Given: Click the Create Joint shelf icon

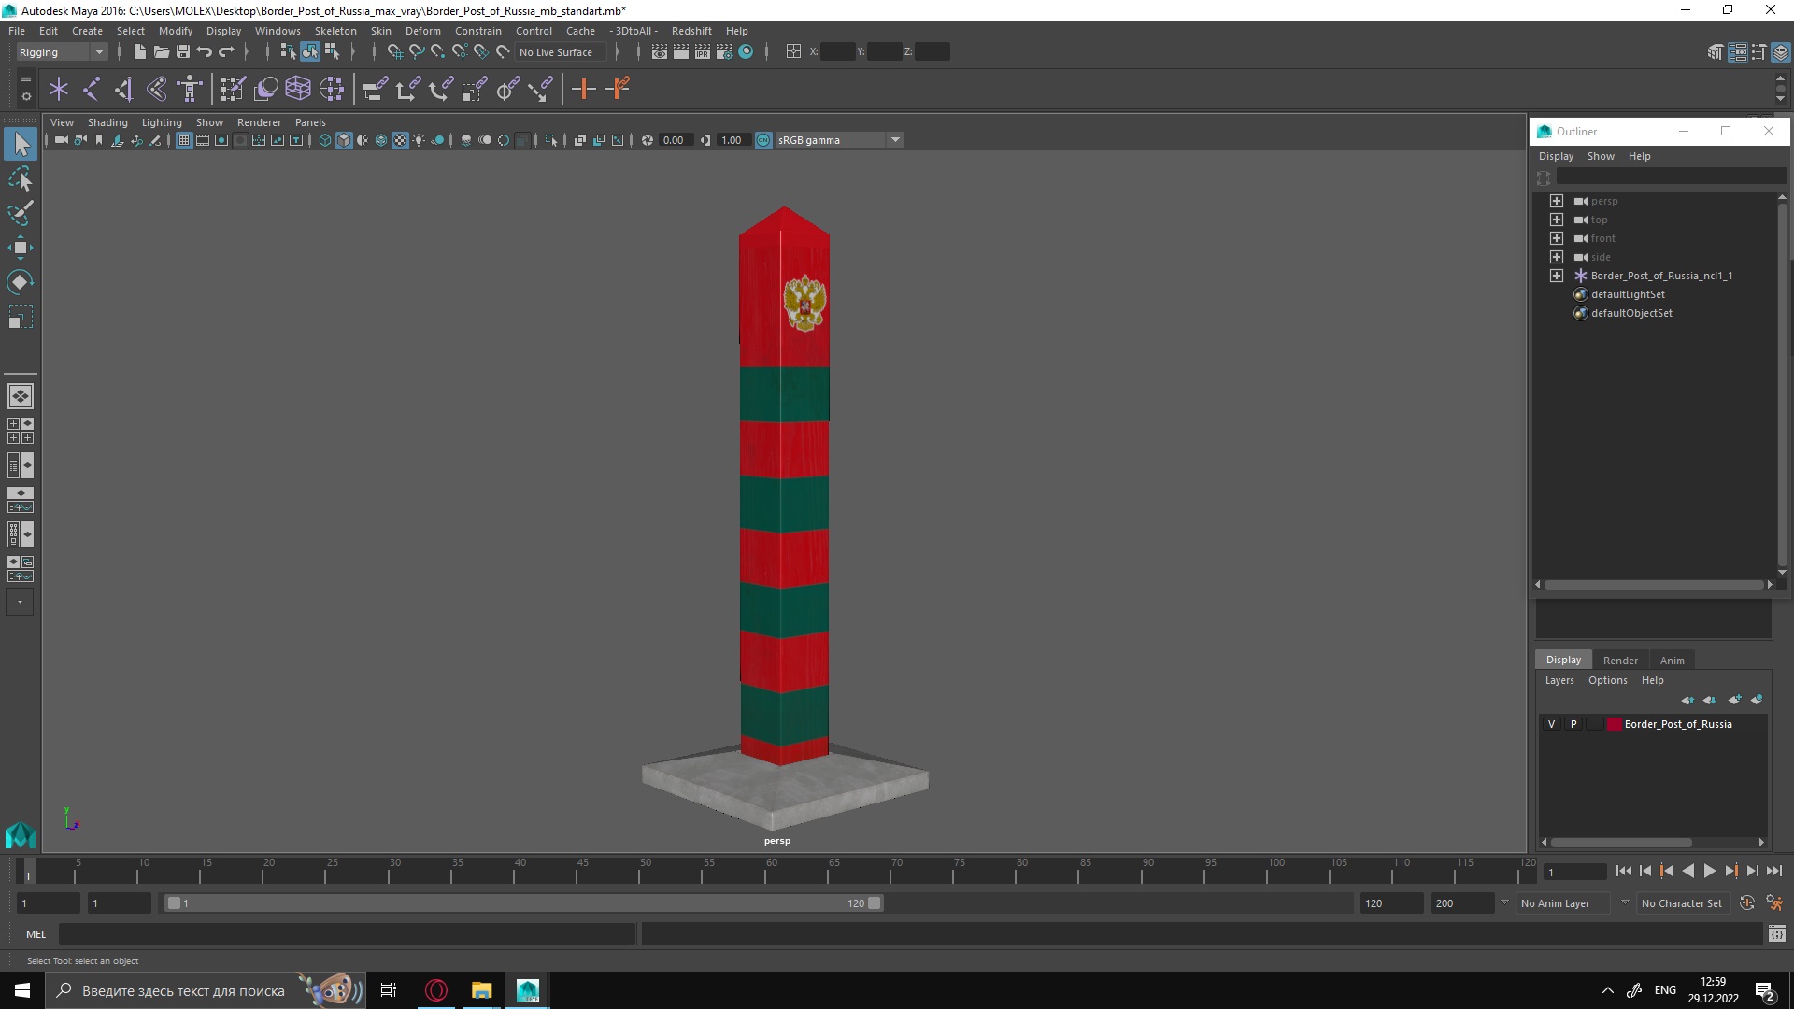Looking at the screenshot, I should [92, 90].
